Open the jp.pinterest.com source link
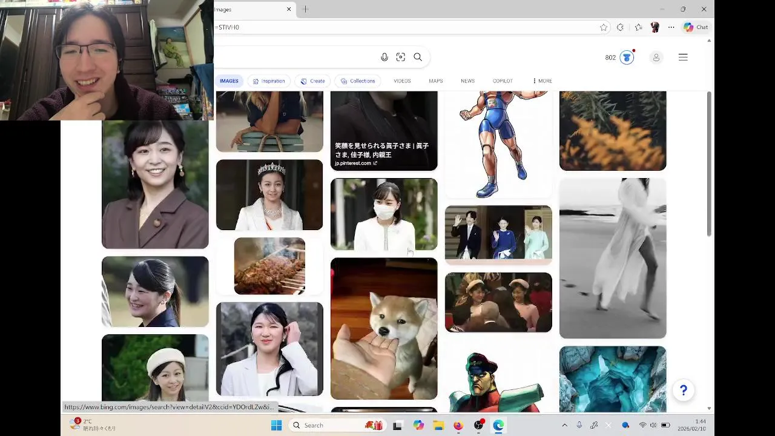The image size is (775, 436). click(355, 163)
